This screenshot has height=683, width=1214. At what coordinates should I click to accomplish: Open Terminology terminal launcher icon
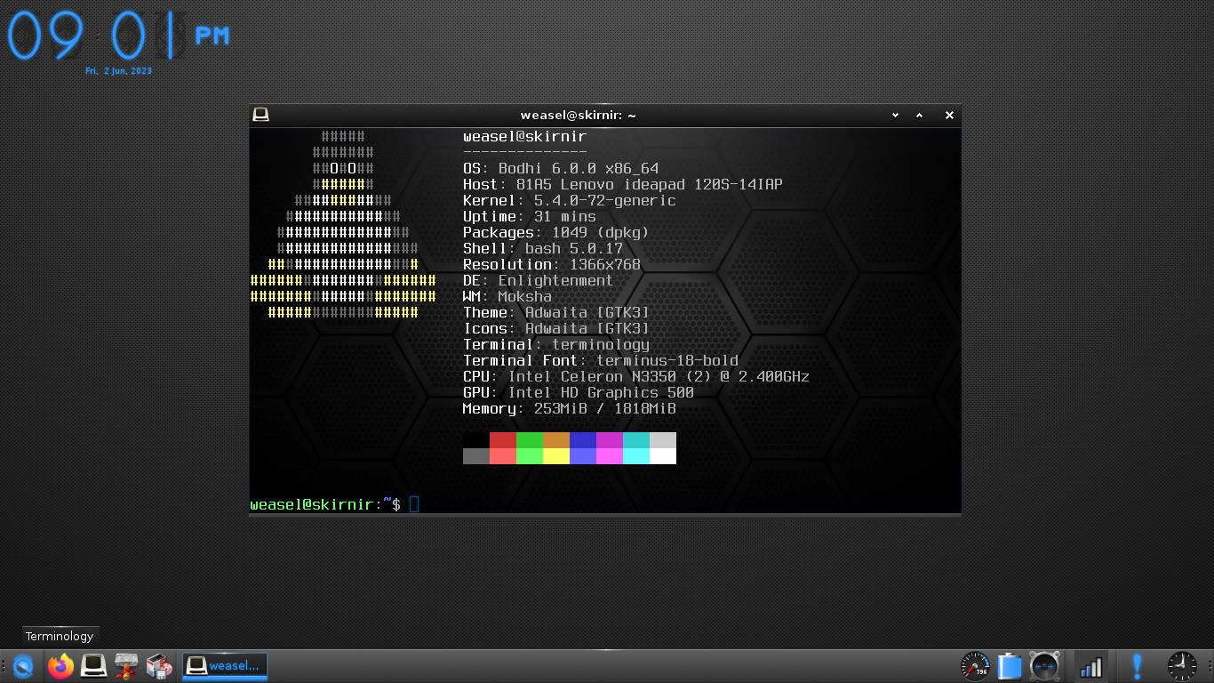(x=93, y=665)
